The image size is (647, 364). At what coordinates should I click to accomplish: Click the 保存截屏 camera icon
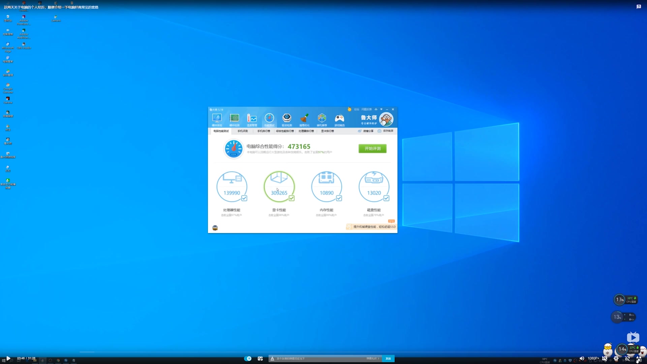[379, 131]
